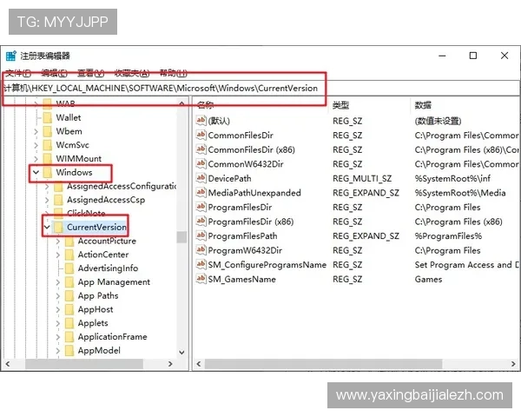Viewport: 521px width, 417px height.
Task: Click the string icon of SM_GamesName value
Action: point(201,279)
